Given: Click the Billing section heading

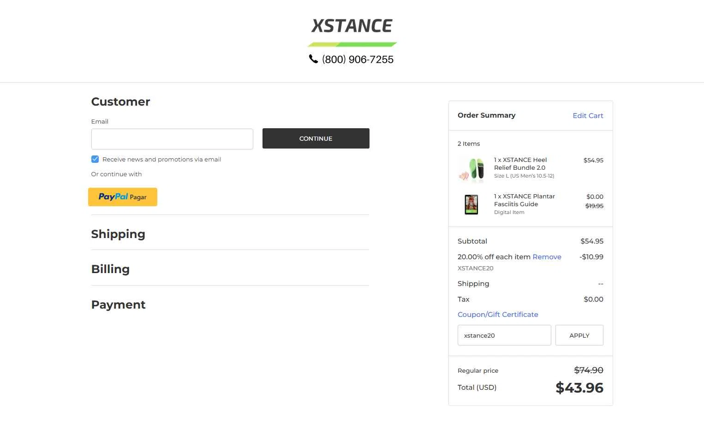Looking at the screenshot, I should (x=110, y=269).
